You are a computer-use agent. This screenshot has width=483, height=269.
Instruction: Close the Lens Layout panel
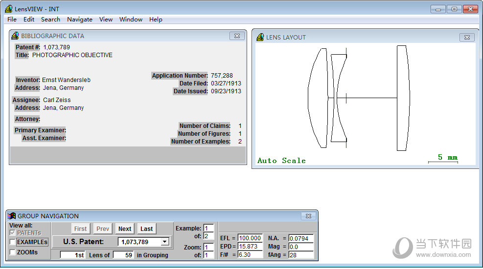(467, 37)
